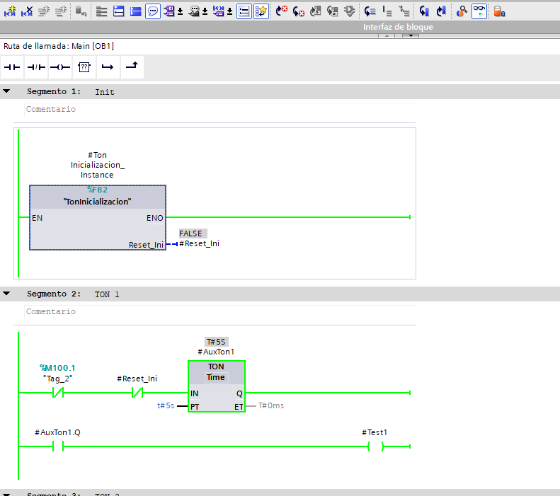The width and height of the screenshot is (560, 496).
Task: Insert a normally closed contact
Action: (35, 67)
